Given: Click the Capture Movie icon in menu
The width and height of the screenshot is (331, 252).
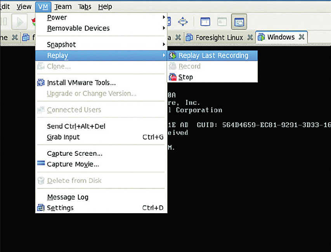Looking at the screenshot, I should pos(41,164).
